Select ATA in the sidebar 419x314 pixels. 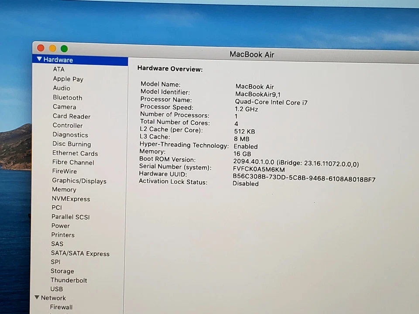click(x=59, y=69)
